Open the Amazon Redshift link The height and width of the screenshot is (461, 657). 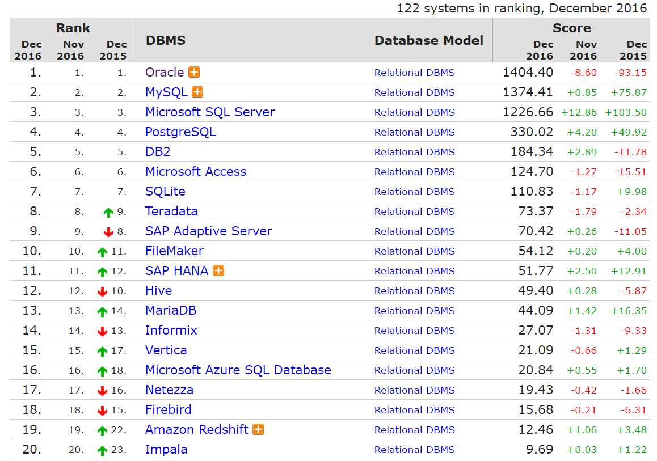(x=196, y=430)
